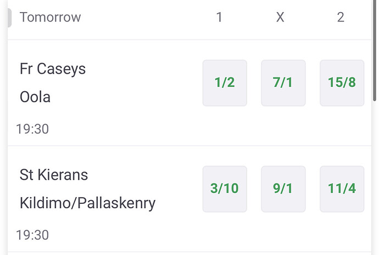379x255 pixels.
Task: Click the column 2 away-win header
Action: tap(341, 18)
